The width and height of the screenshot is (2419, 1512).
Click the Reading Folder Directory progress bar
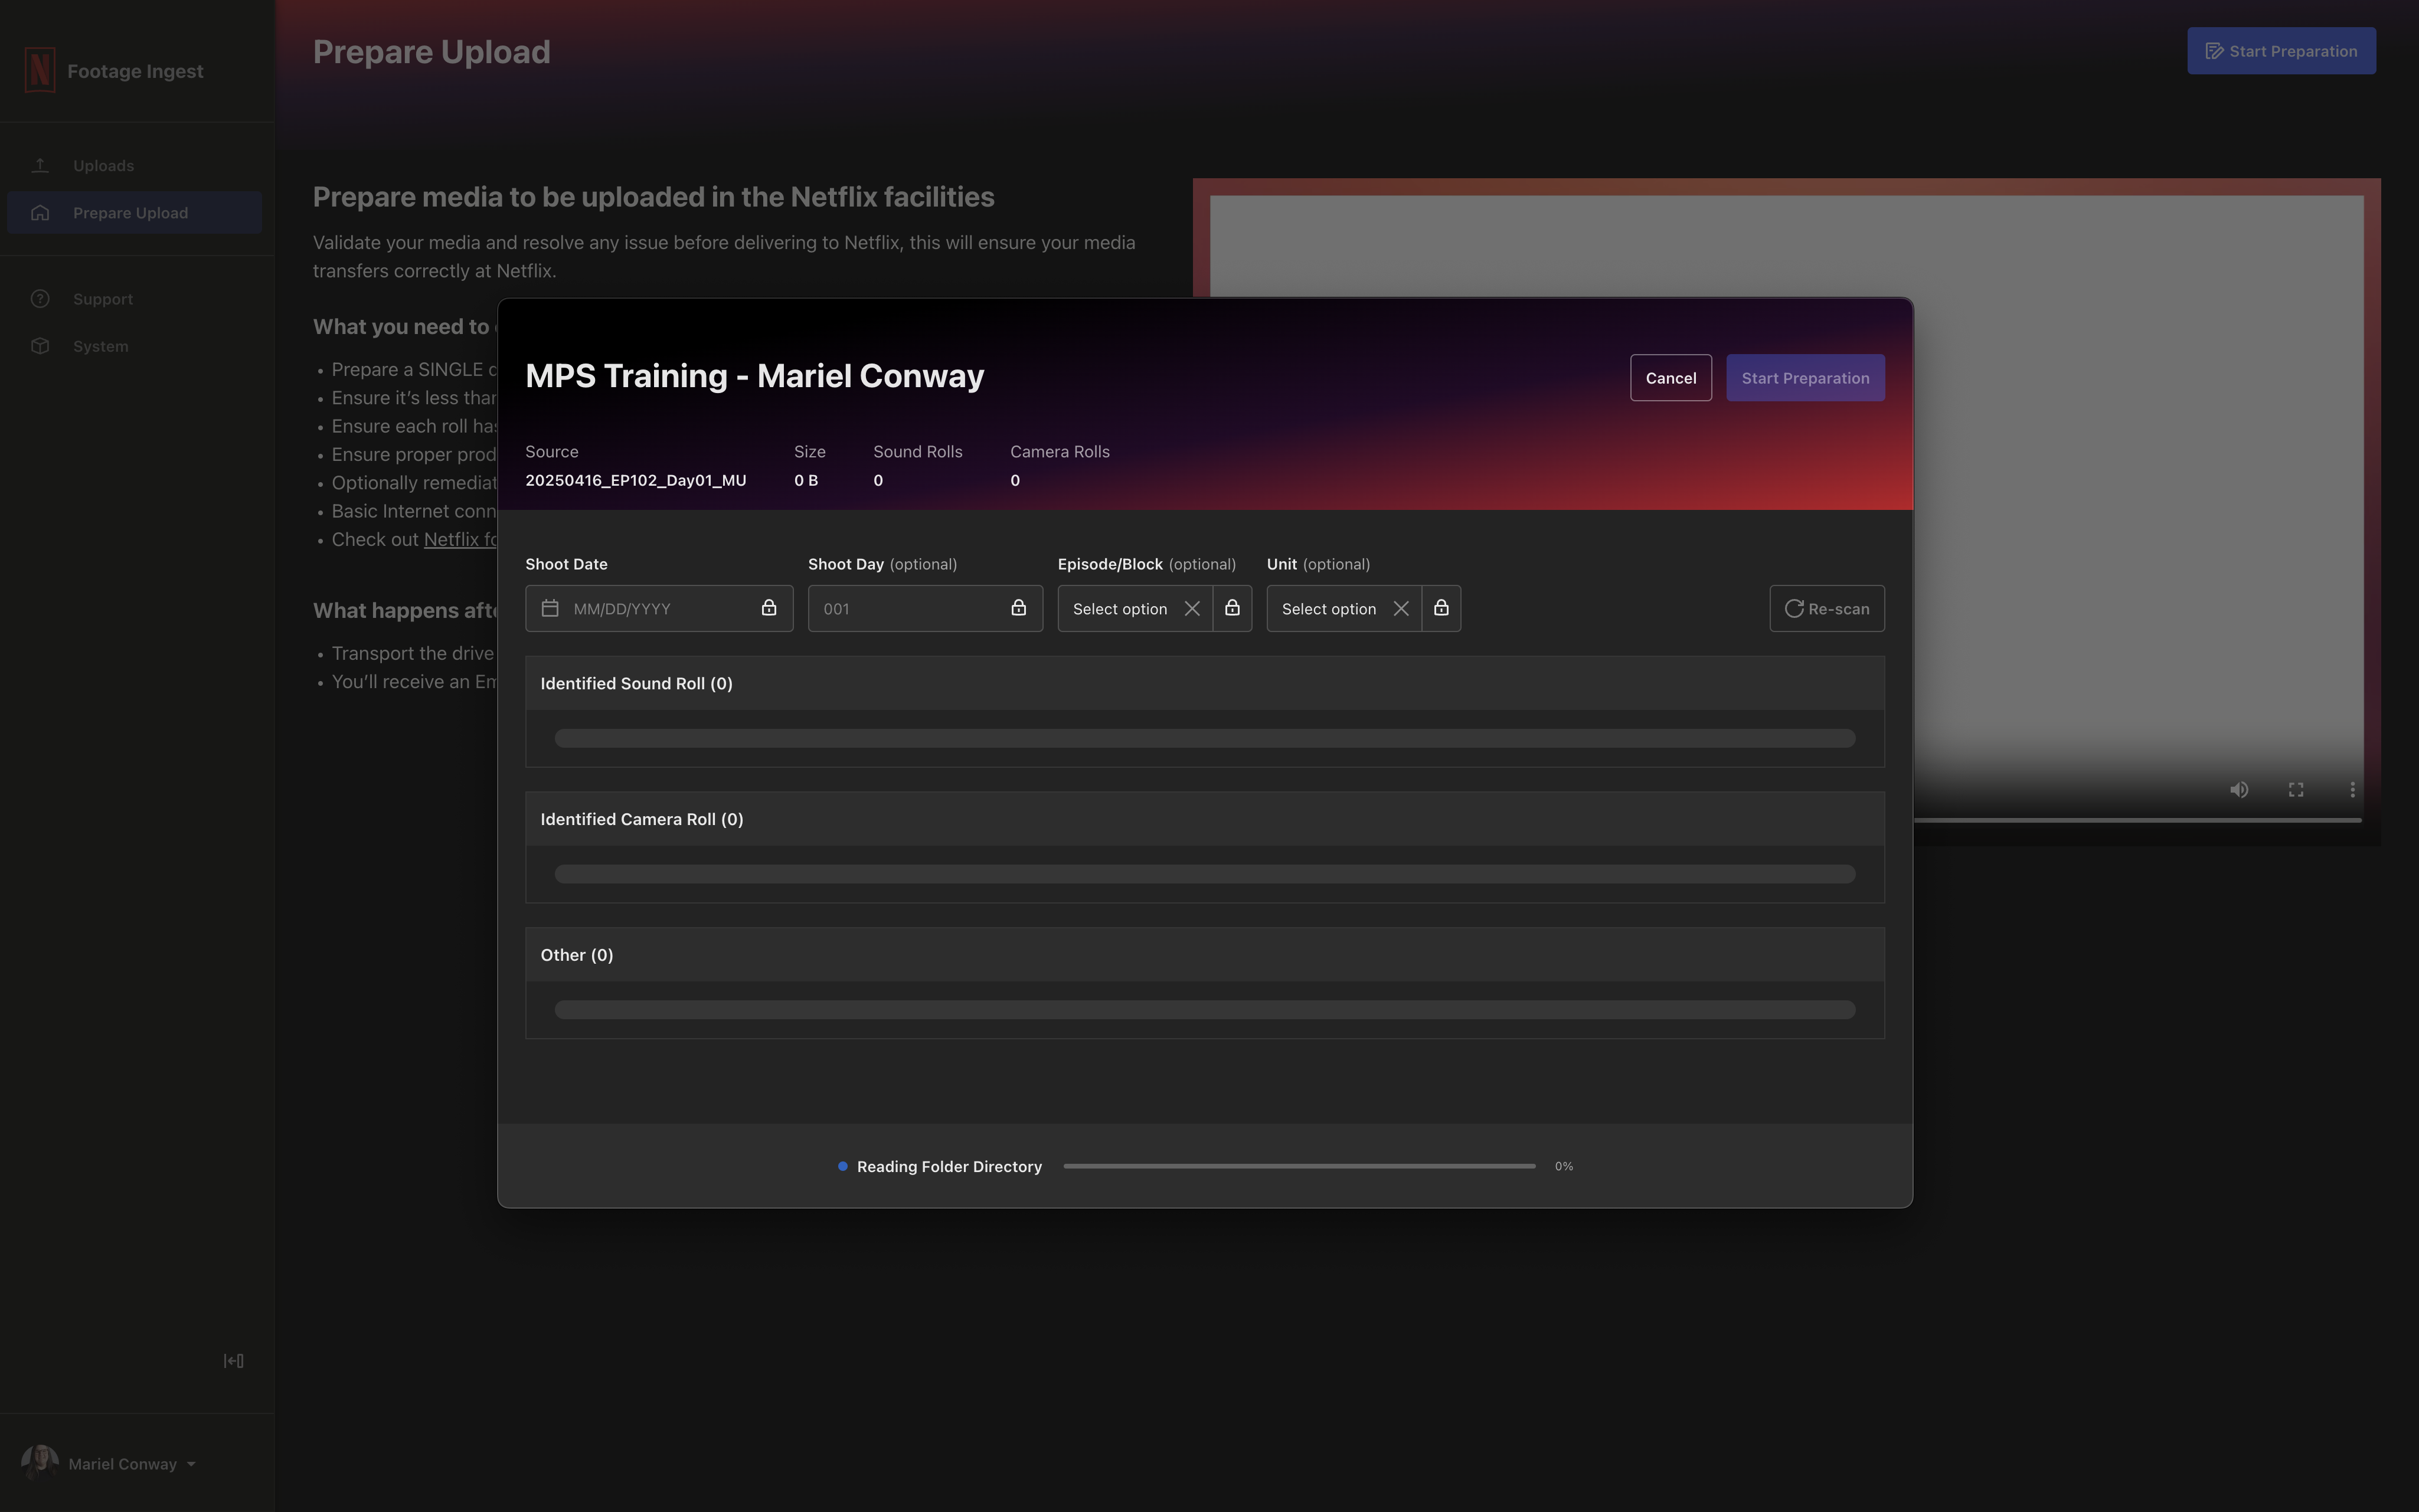[1299, 1166]
